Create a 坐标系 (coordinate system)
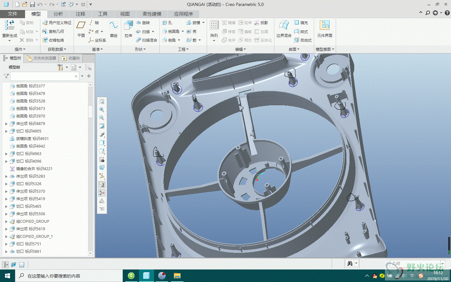451x282 pixels. tap(97, 40)
